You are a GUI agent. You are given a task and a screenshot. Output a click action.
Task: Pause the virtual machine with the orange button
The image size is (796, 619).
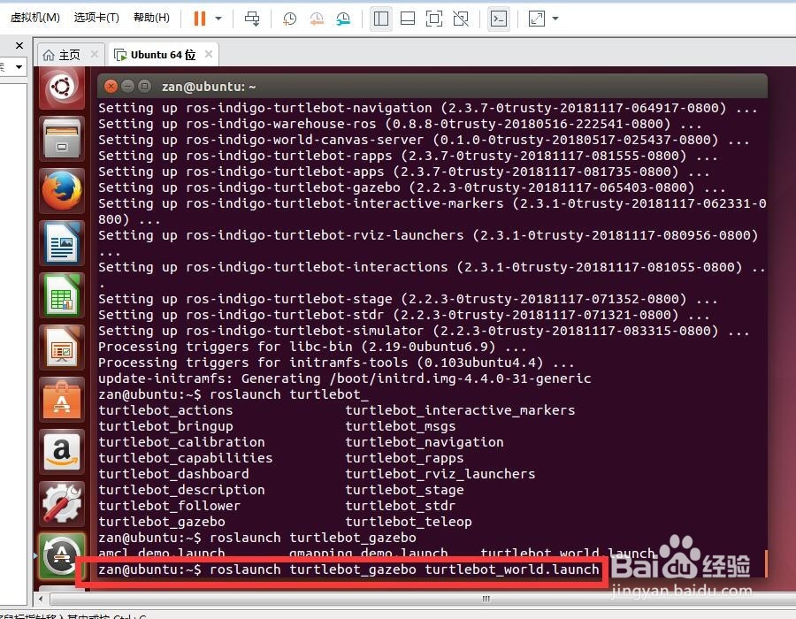click(x=200, y=19)
